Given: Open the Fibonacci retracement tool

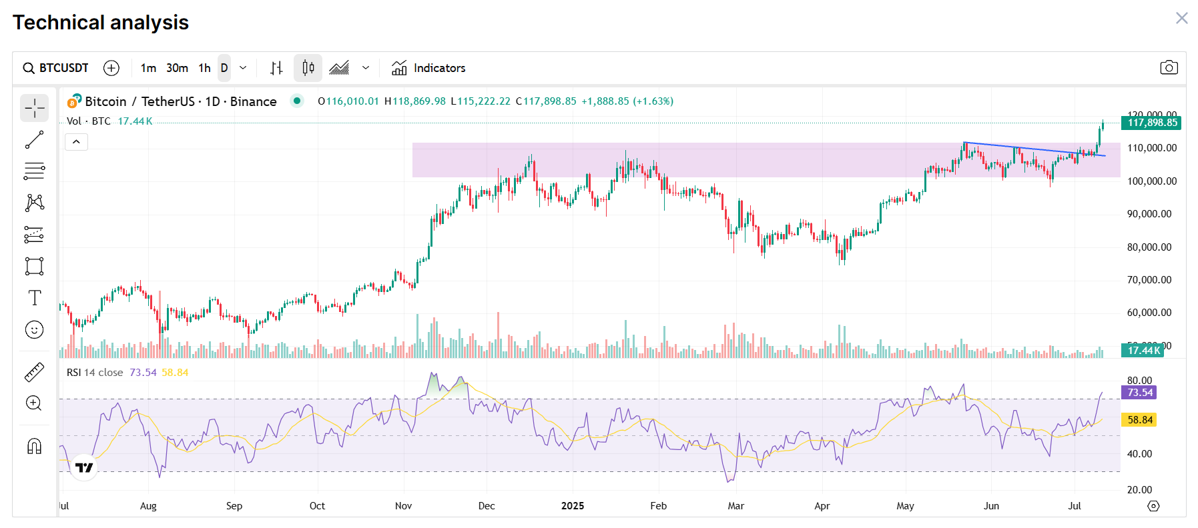Looking at the screenshot, I should (x=34, y=171).
